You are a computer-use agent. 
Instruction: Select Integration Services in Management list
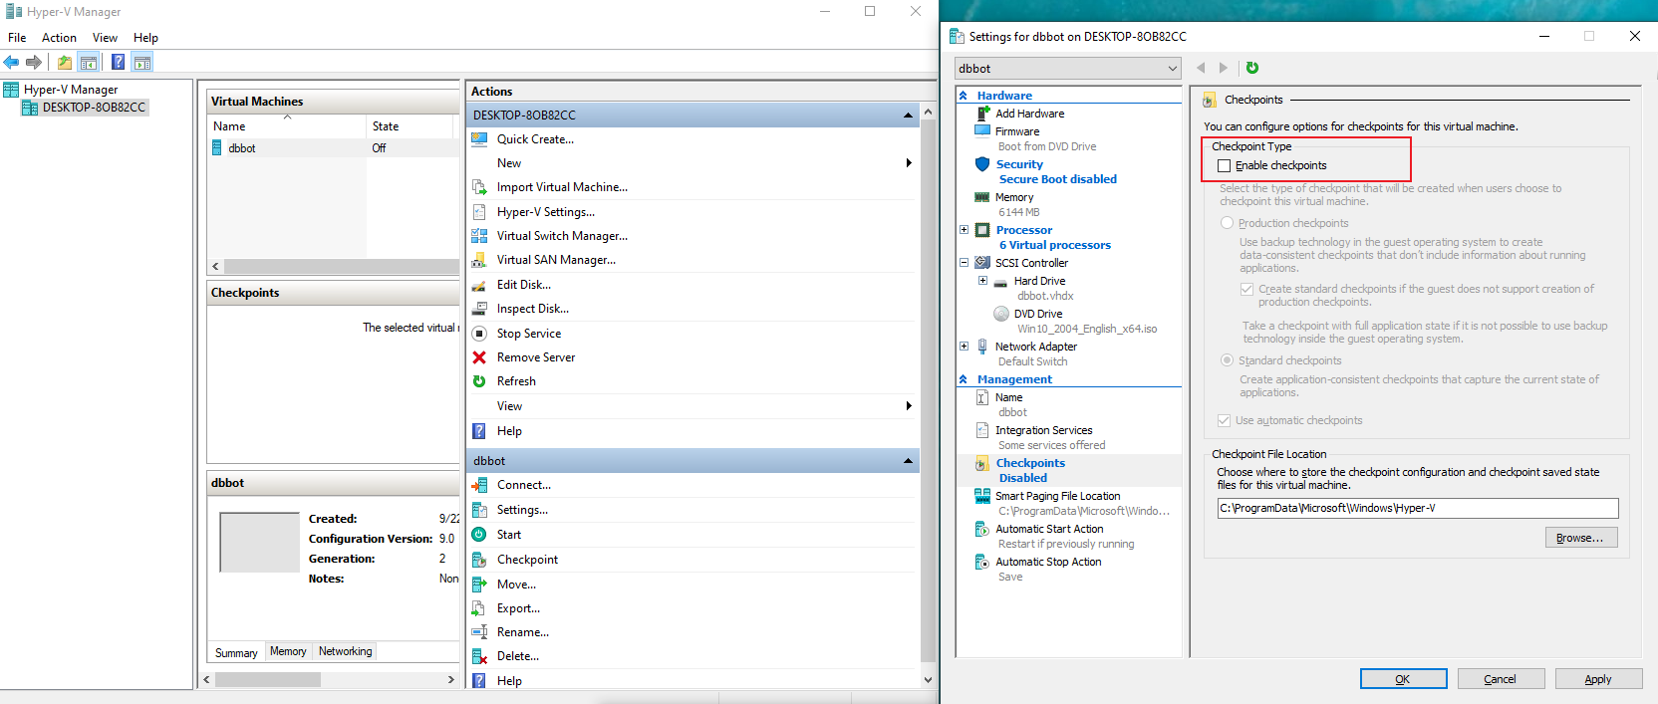click(1043, 430)
